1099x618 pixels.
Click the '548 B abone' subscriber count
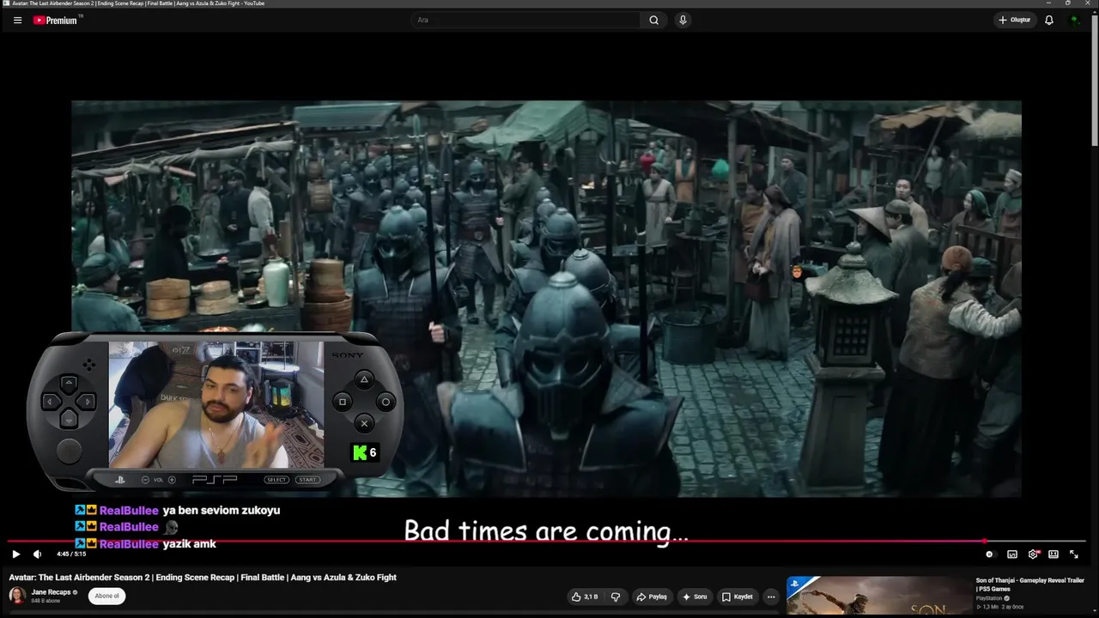pos(47,601)
